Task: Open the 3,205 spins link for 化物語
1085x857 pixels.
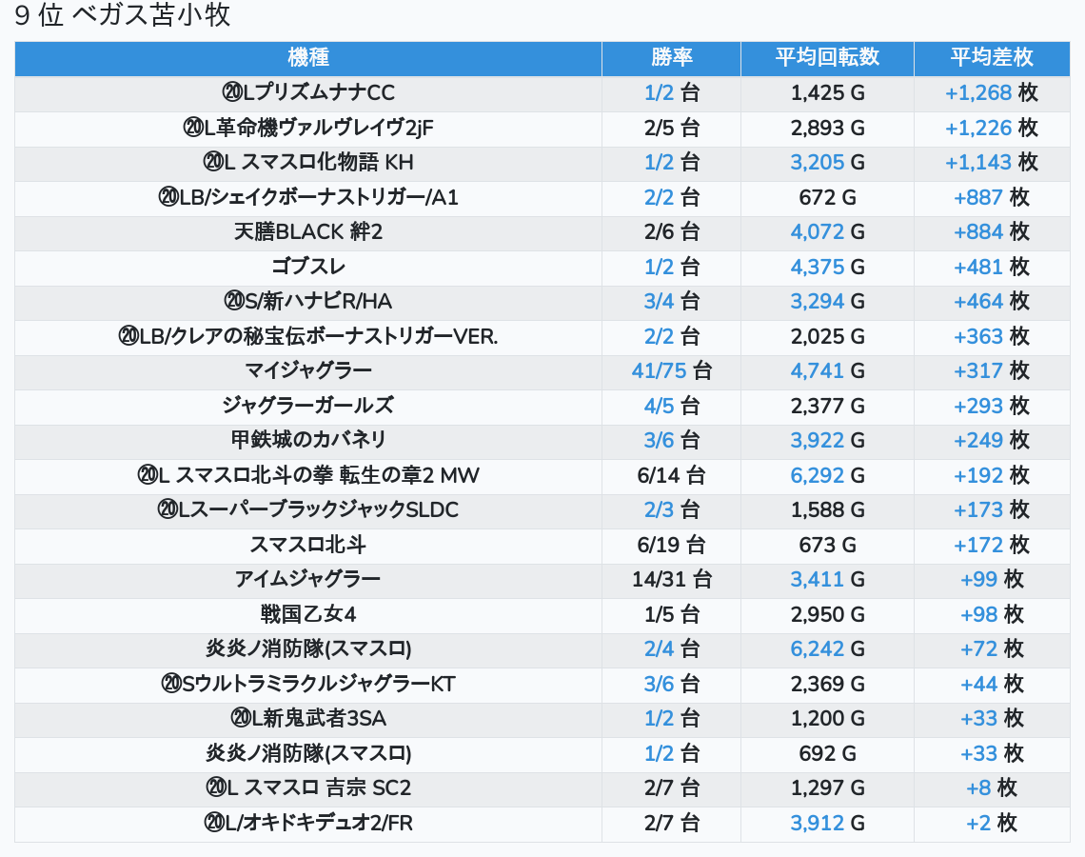Action: pos(818,162)
